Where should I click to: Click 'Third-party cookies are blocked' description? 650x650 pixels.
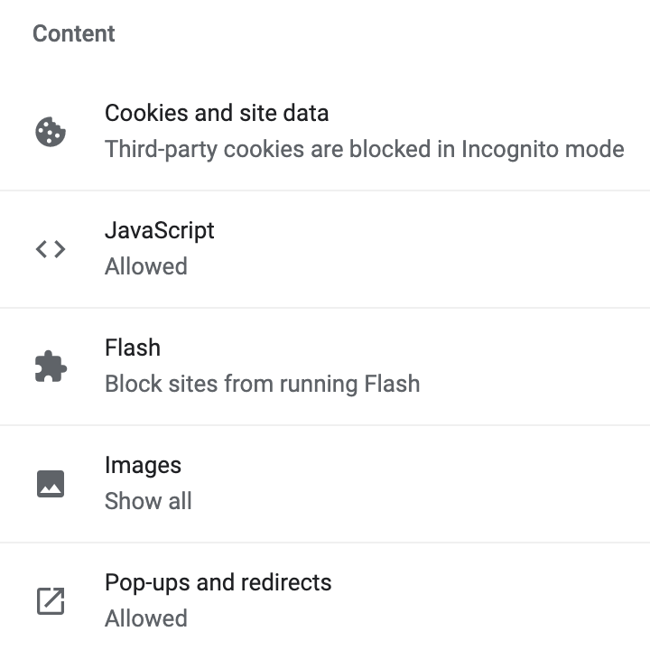click(364, 149)
